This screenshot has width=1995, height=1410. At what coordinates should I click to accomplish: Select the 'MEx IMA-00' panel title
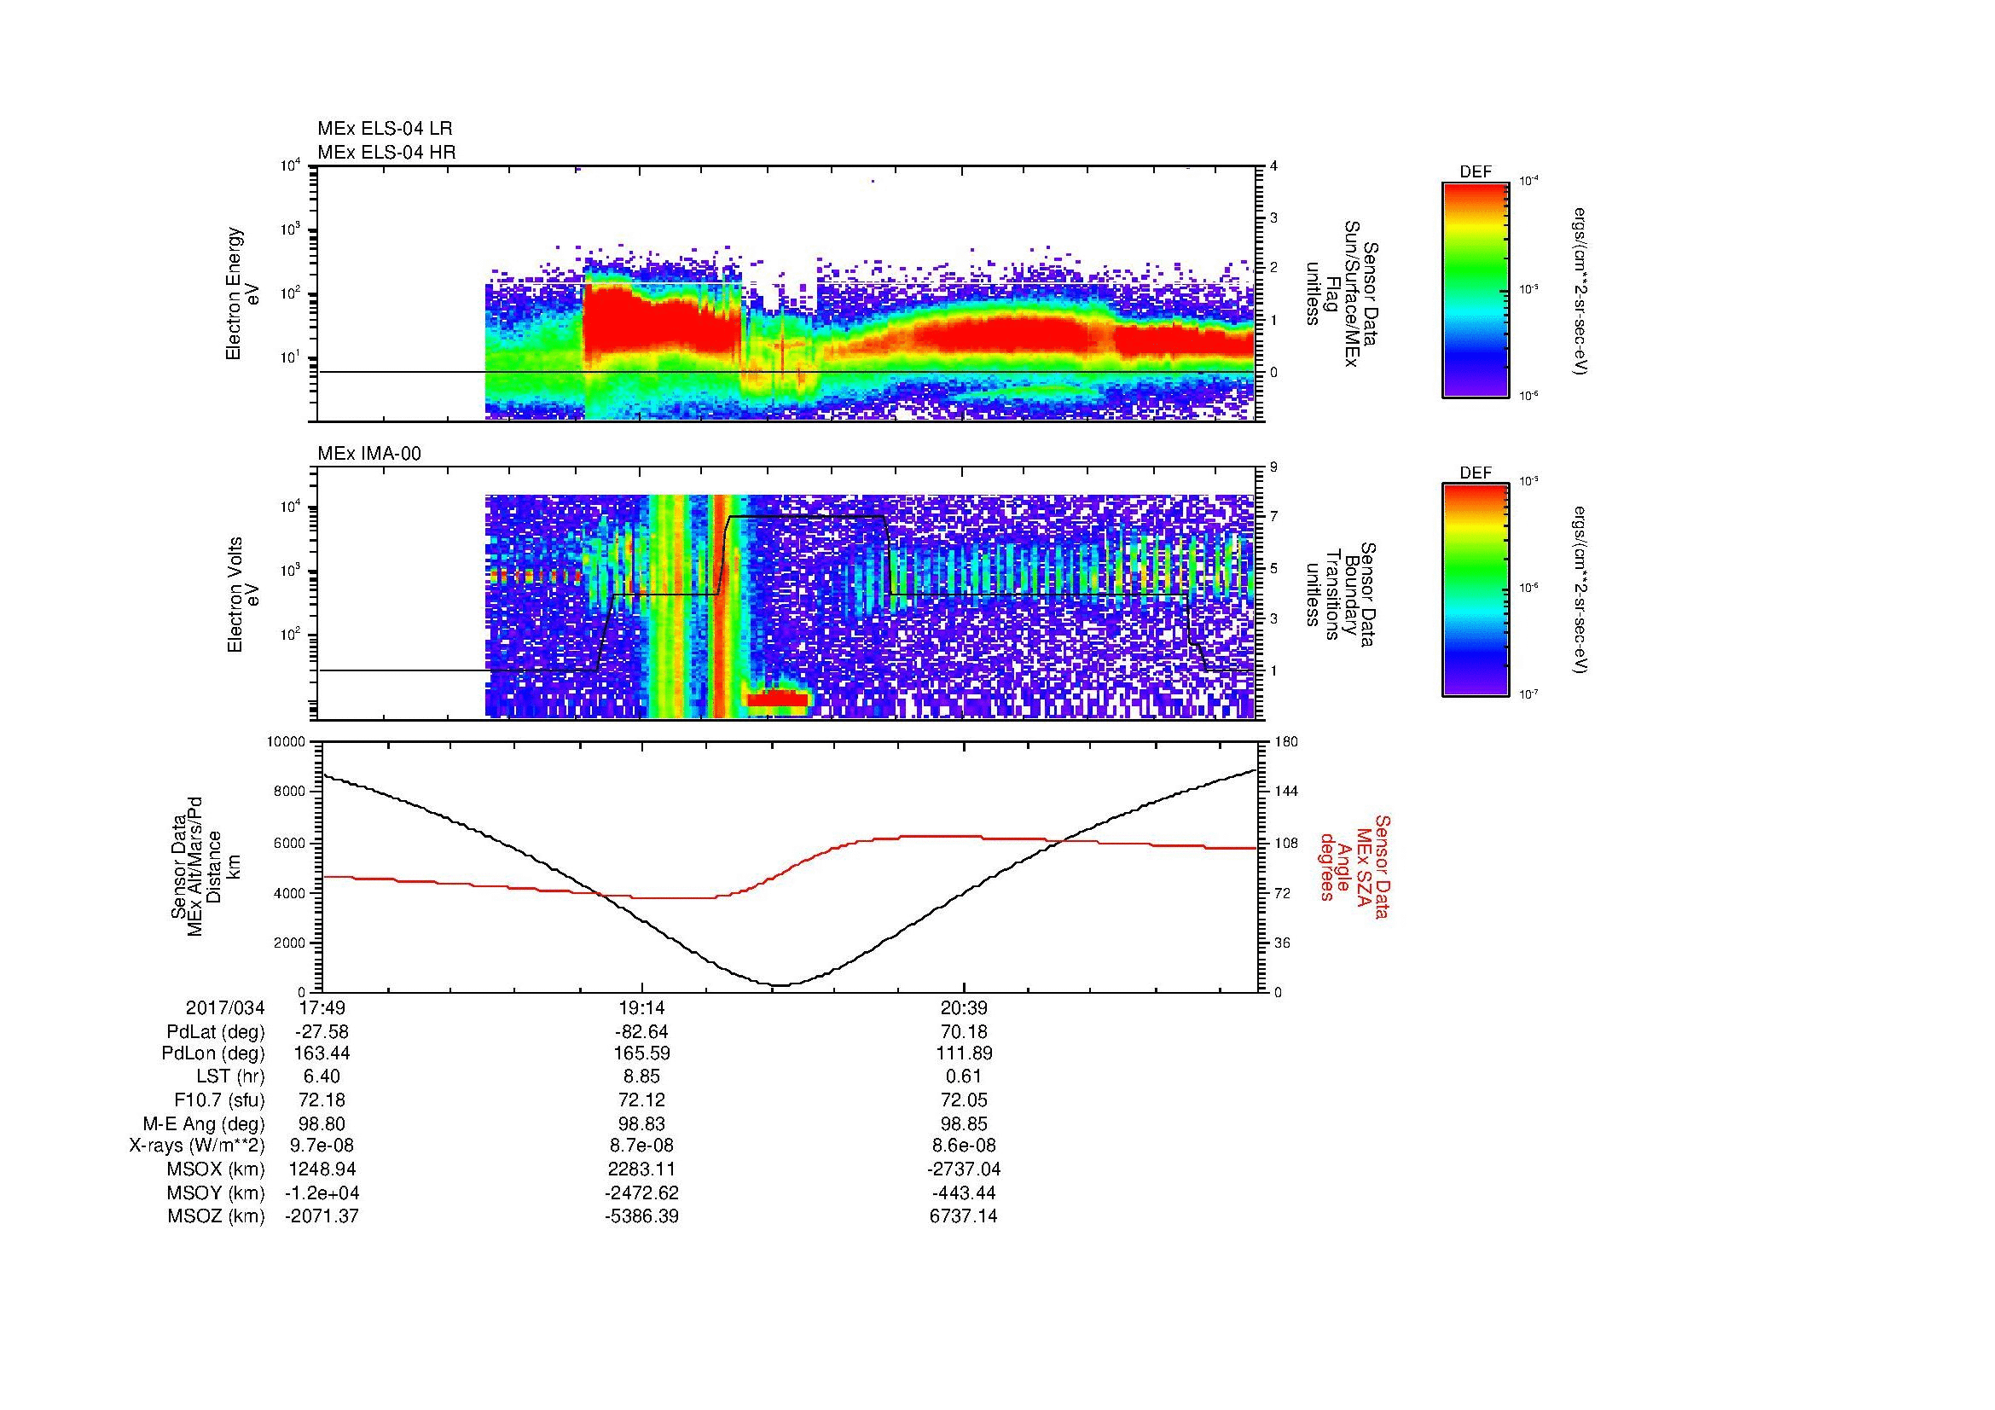369,454
